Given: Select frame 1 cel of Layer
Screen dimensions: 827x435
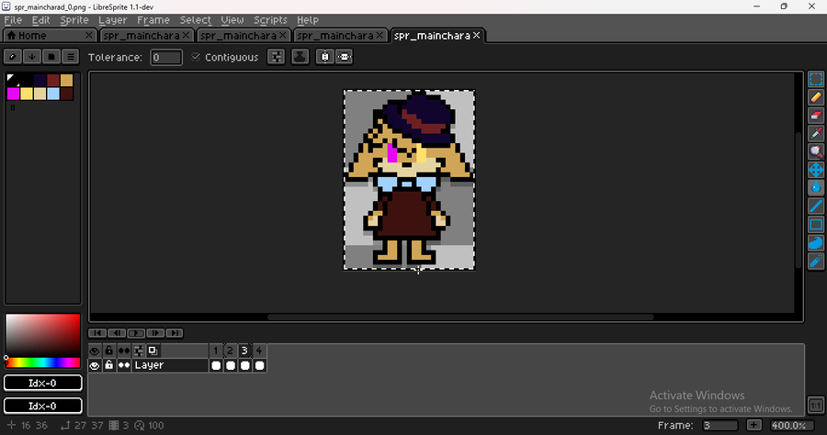Looking at the screenshot, I should (x=216, y=365).
